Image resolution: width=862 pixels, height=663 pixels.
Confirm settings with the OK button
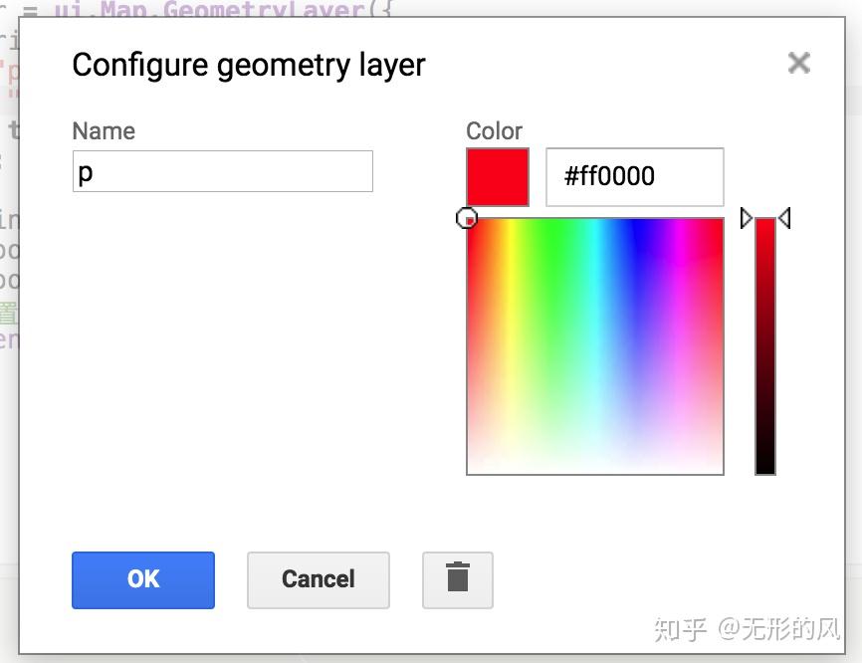click(143, 579)
